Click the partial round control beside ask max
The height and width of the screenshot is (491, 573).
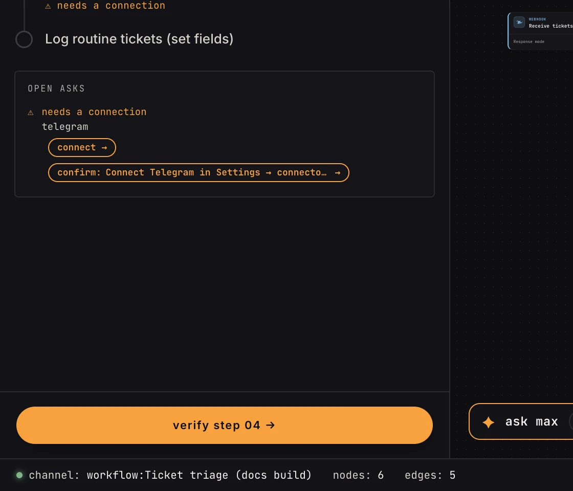coord(571,421)
